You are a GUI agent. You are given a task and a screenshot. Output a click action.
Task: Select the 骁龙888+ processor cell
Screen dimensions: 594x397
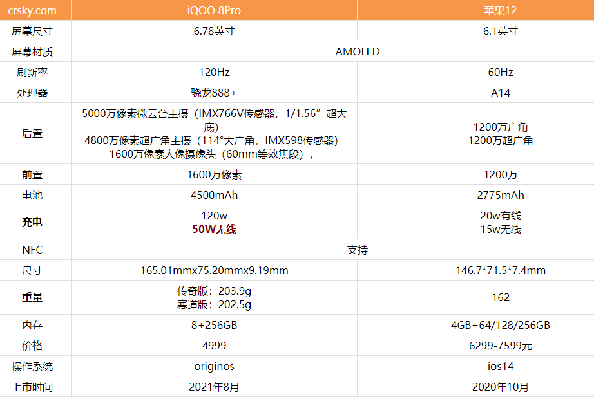(214, 93)
